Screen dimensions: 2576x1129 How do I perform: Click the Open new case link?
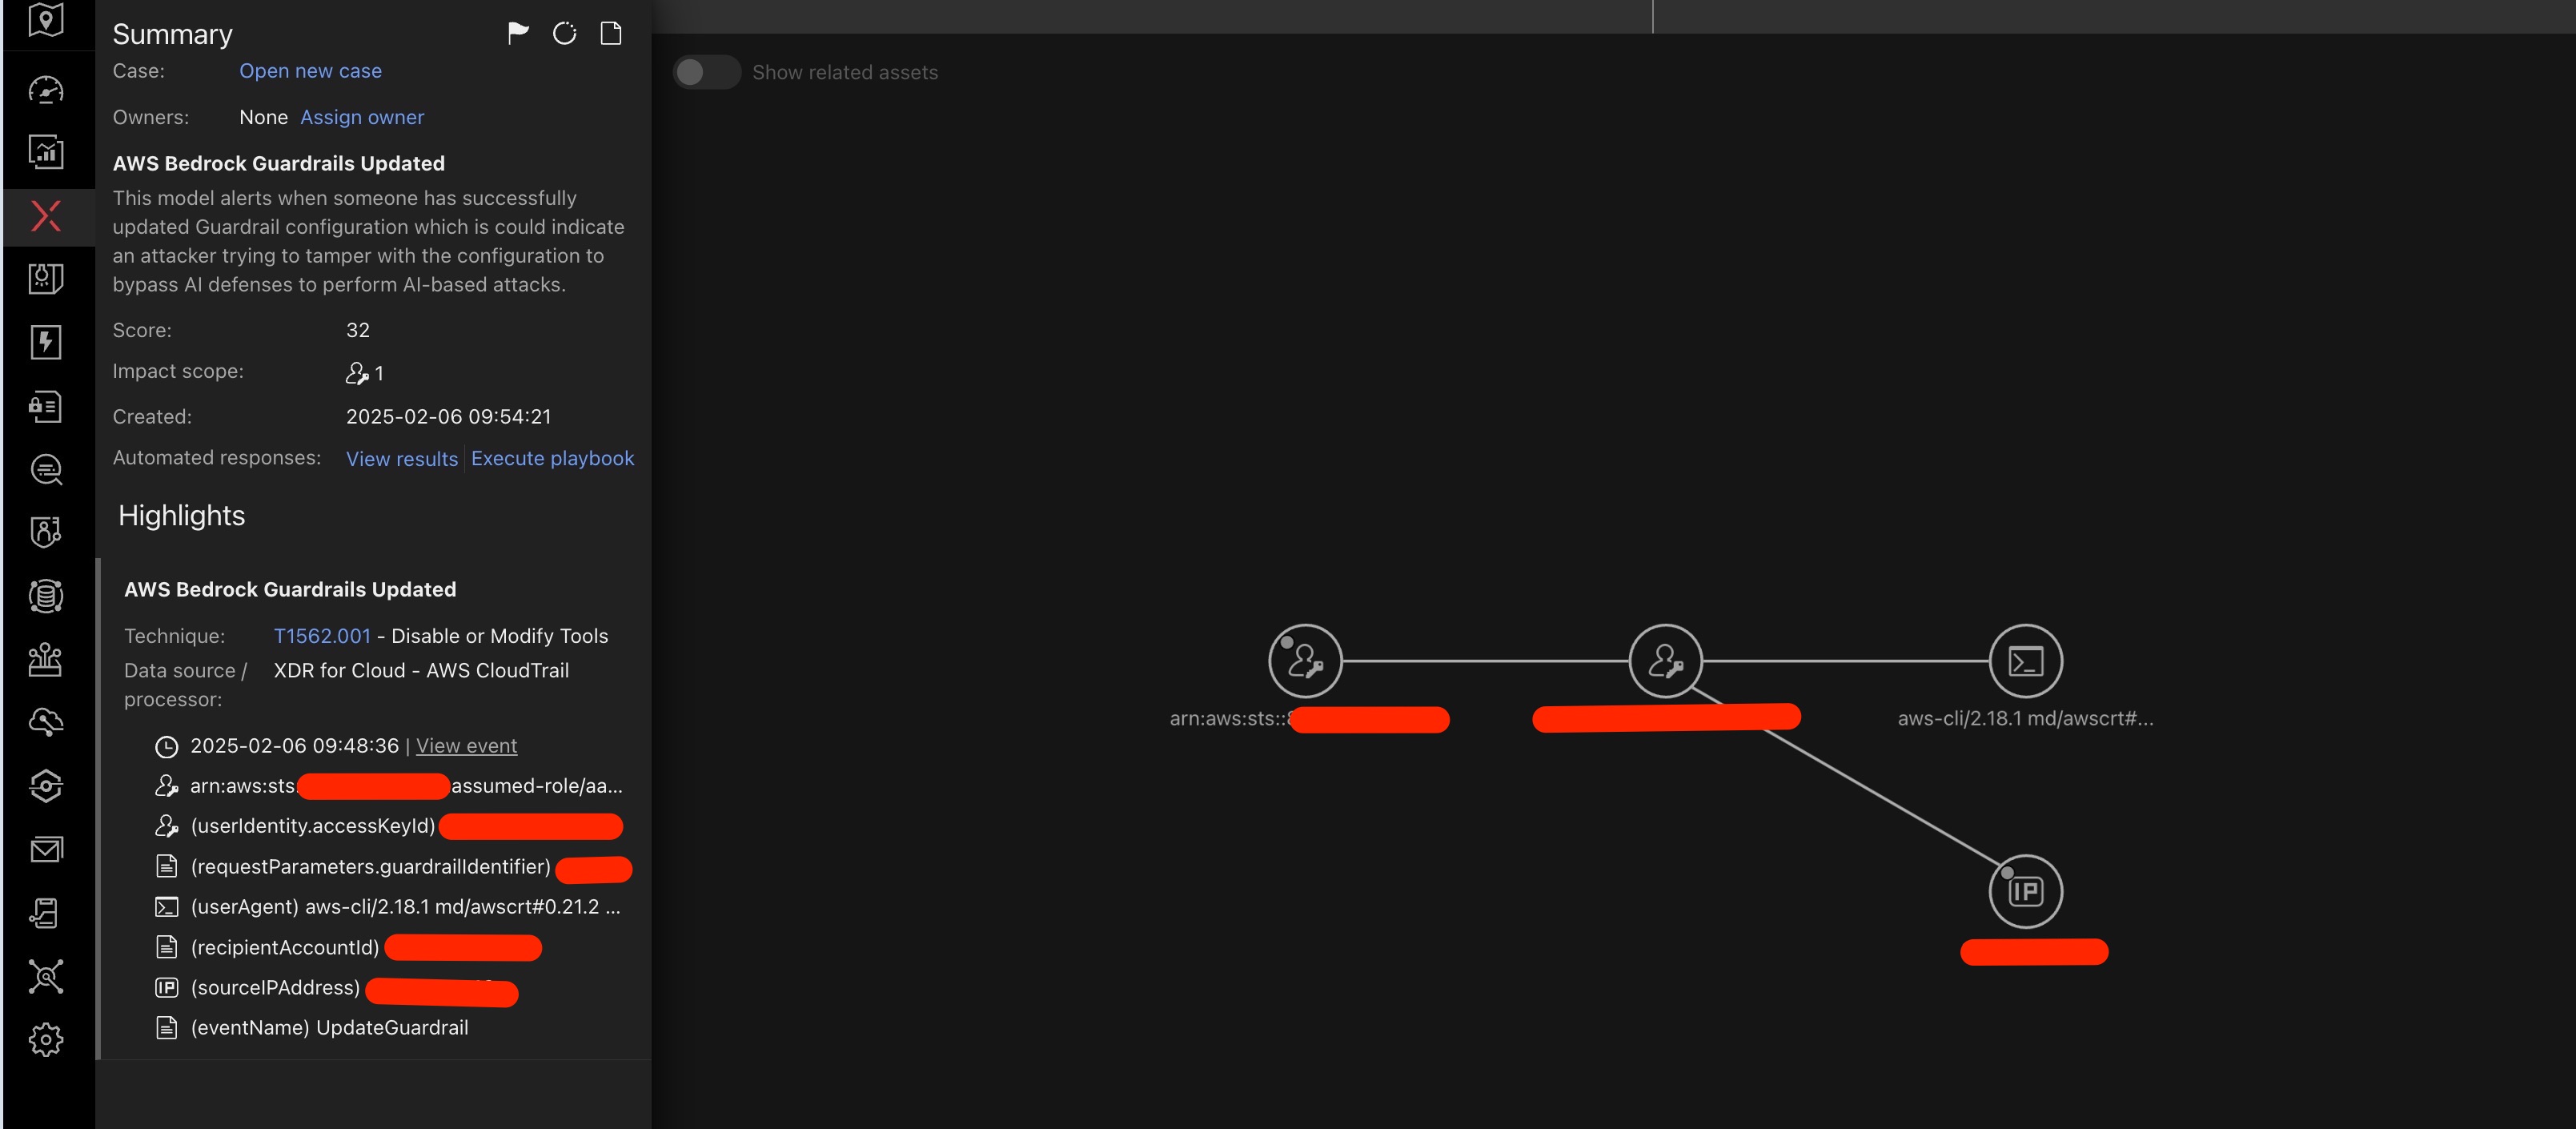[x=310, y=71]
